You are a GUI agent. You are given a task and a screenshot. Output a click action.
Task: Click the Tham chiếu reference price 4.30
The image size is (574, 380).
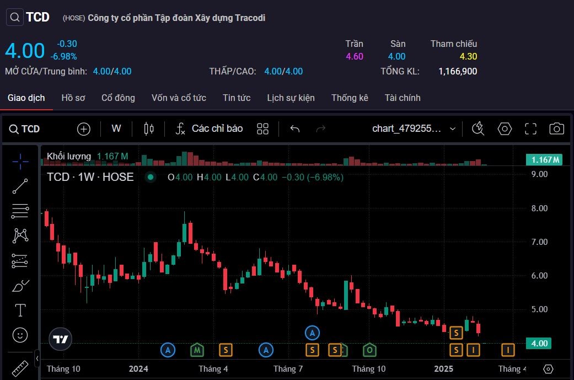[x=468, y=57]
